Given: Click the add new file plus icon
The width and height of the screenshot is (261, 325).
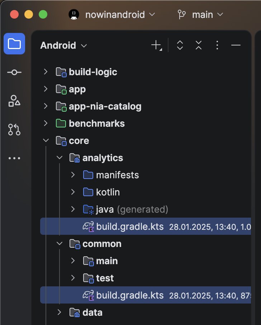Looking at the screenshot, I should tap(157, 45).
